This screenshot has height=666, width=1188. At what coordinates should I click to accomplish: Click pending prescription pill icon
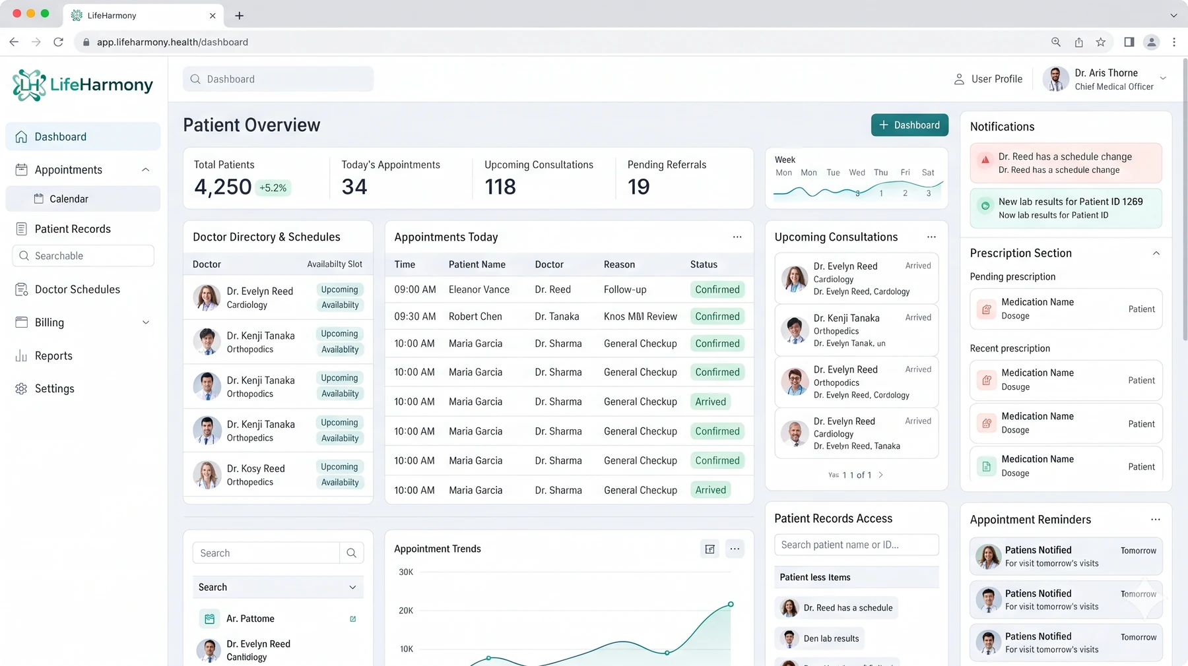pos(987,309)
